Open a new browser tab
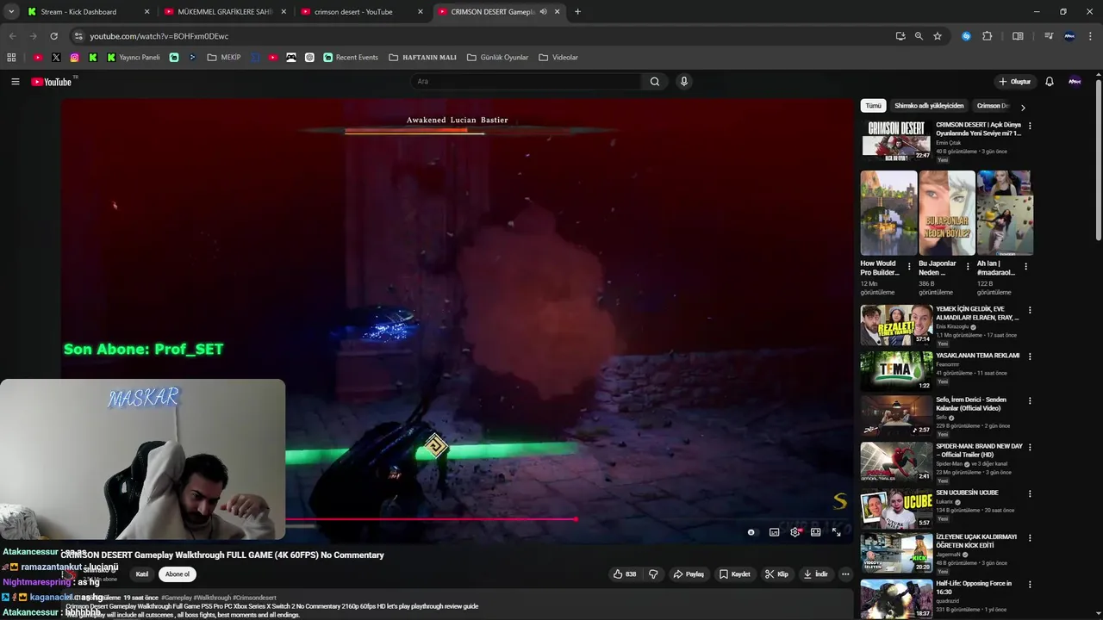1103x620 pixels. (577, 12)
